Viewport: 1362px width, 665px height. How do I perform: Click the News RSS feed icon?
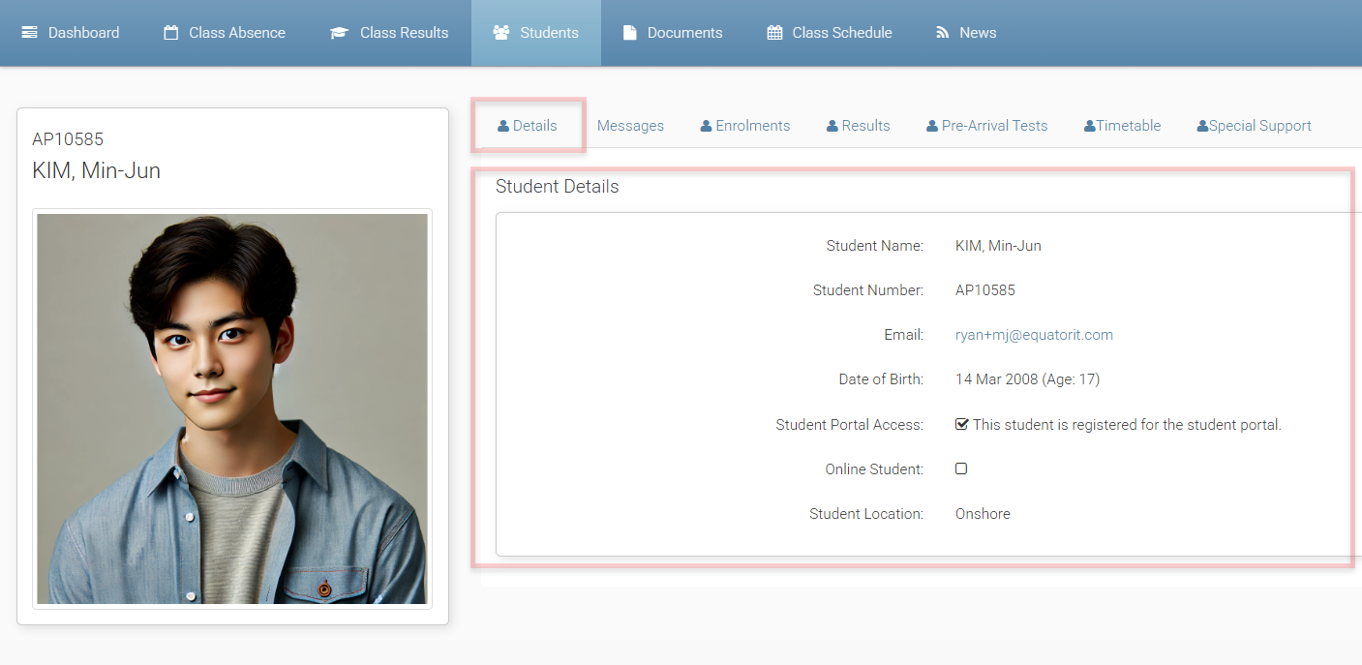pyautogui.click(x=942, y=33)
